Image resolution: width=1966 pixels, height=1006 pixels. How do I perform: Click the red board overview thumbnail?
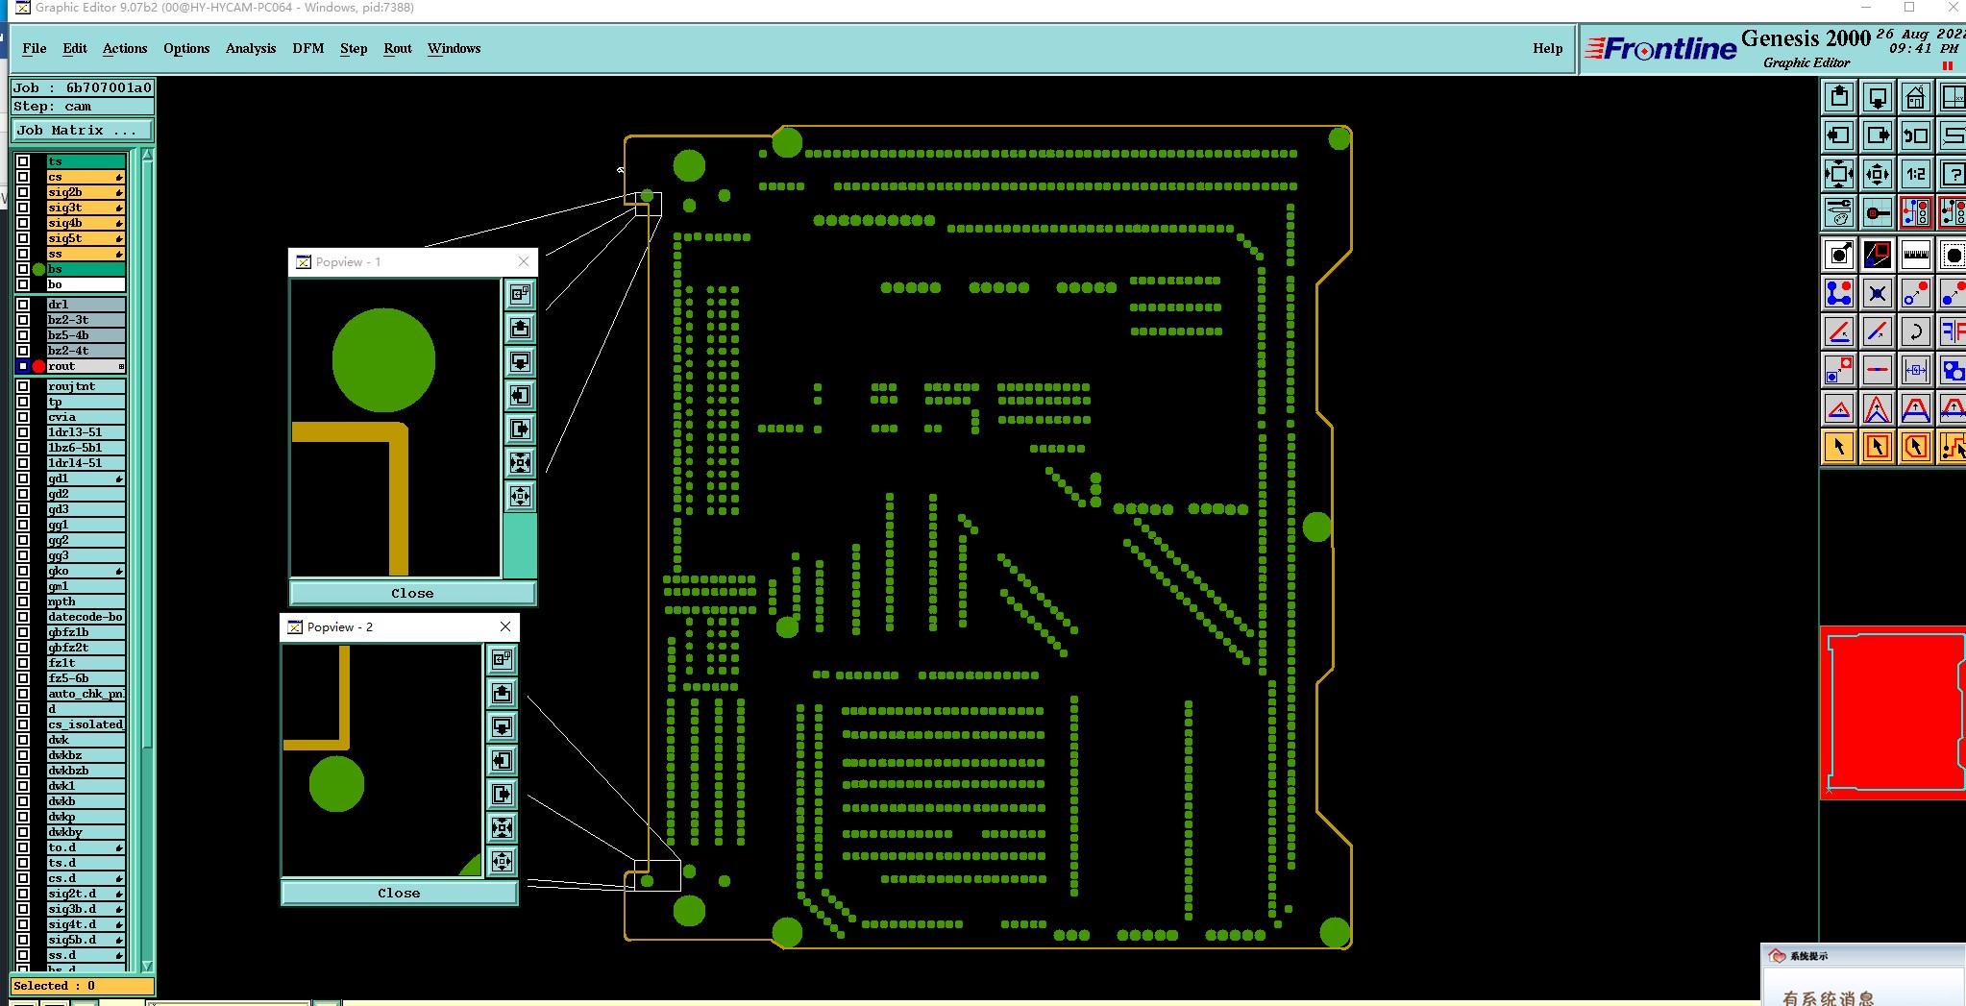pyautogui.click(x=1892, y=713)
